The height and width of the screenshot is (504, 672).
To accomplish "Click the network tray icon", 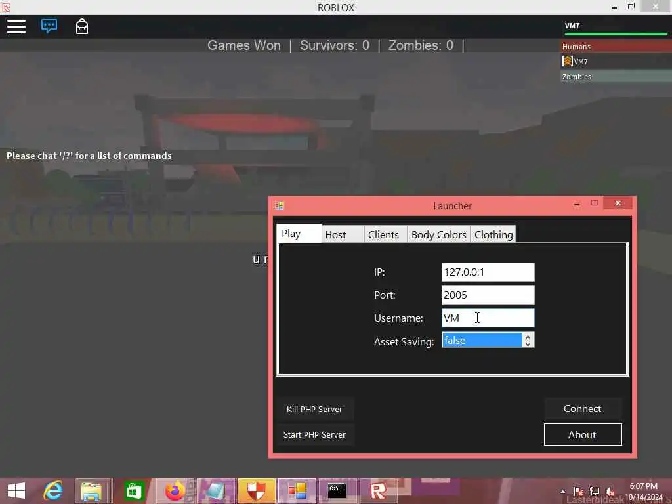I will click(x=594, y=492).
